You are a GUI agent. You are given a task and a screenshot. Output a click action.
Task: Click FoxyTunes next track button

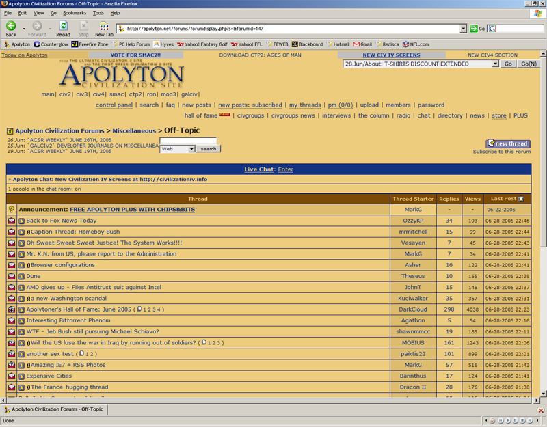point(529,420)
